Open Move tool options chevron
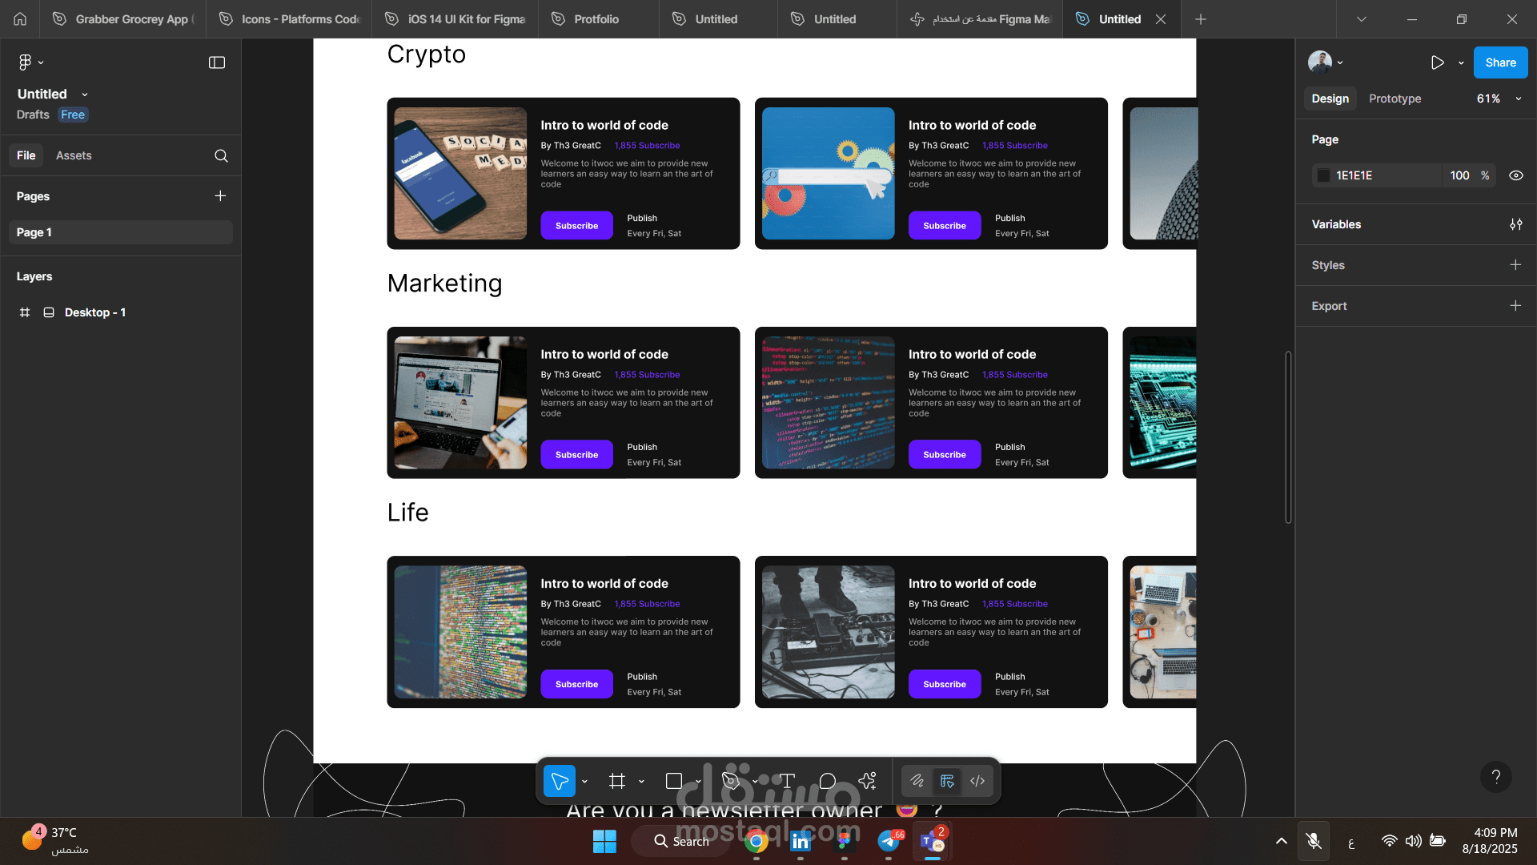The image size is (1537, 865). click(584, 782)
